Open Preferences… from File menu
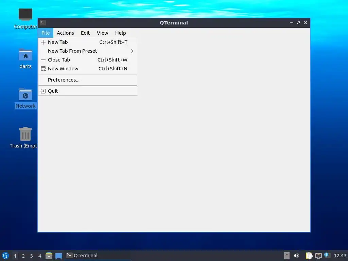This screenshot has width=348, height=261. click(x=88, y=80)
